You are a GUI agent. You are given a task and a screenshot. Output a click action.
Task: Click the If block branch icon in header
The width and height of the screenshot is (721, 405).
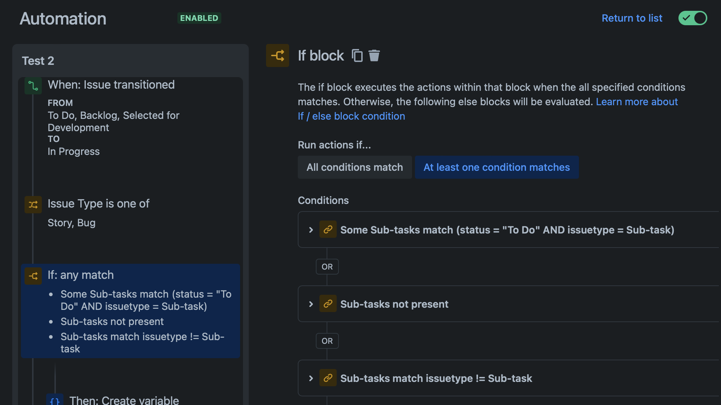click(x=278, y=55)
